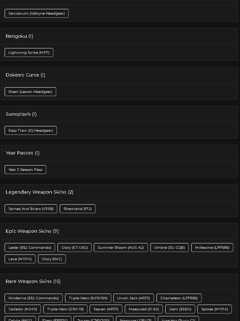Click the Sanitarium (Valkyrie Headgear) tag

point(37,13)
